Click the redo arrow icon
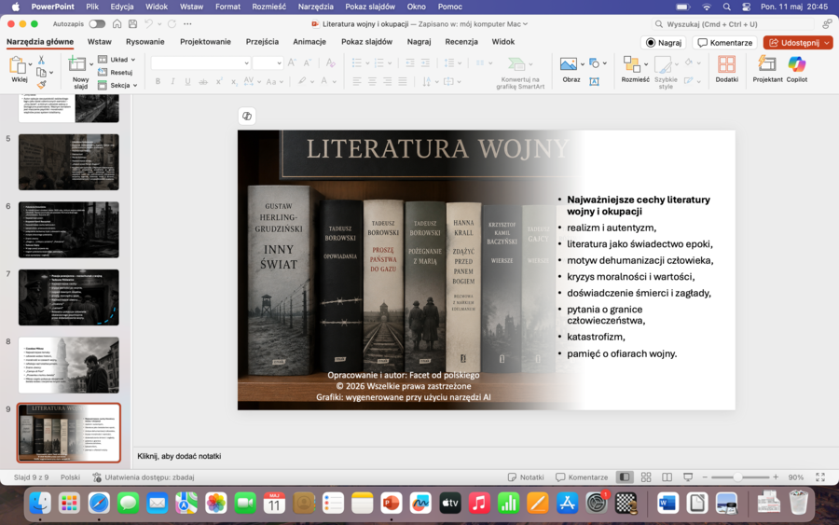This screenshot has height=525, width=839. (172, 24)
